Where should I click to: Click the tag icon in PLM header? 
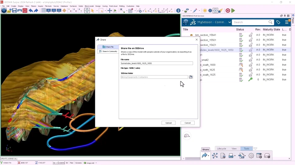click(x=278, y=22)
